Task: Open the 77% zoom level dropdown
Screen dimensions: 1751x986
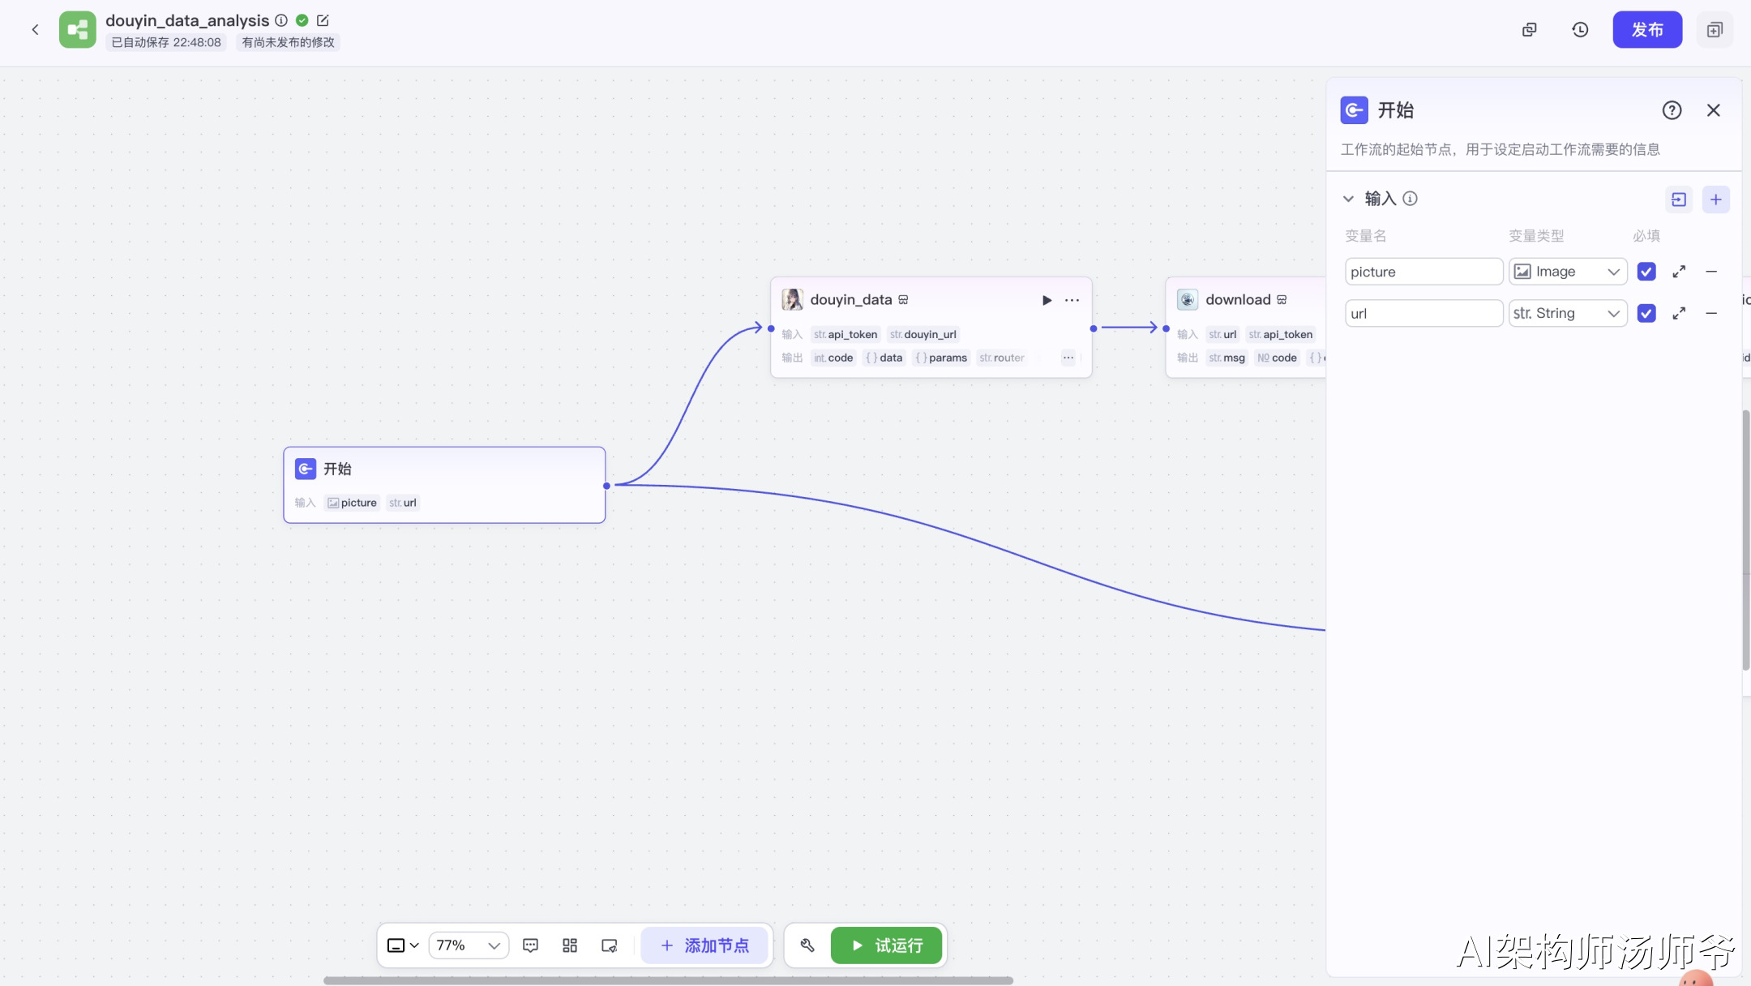Action: click(x=468, y=945)
